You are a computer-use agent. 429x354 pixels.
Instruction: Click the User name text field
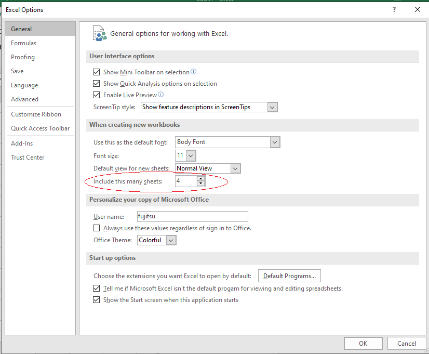coord(192,216)
